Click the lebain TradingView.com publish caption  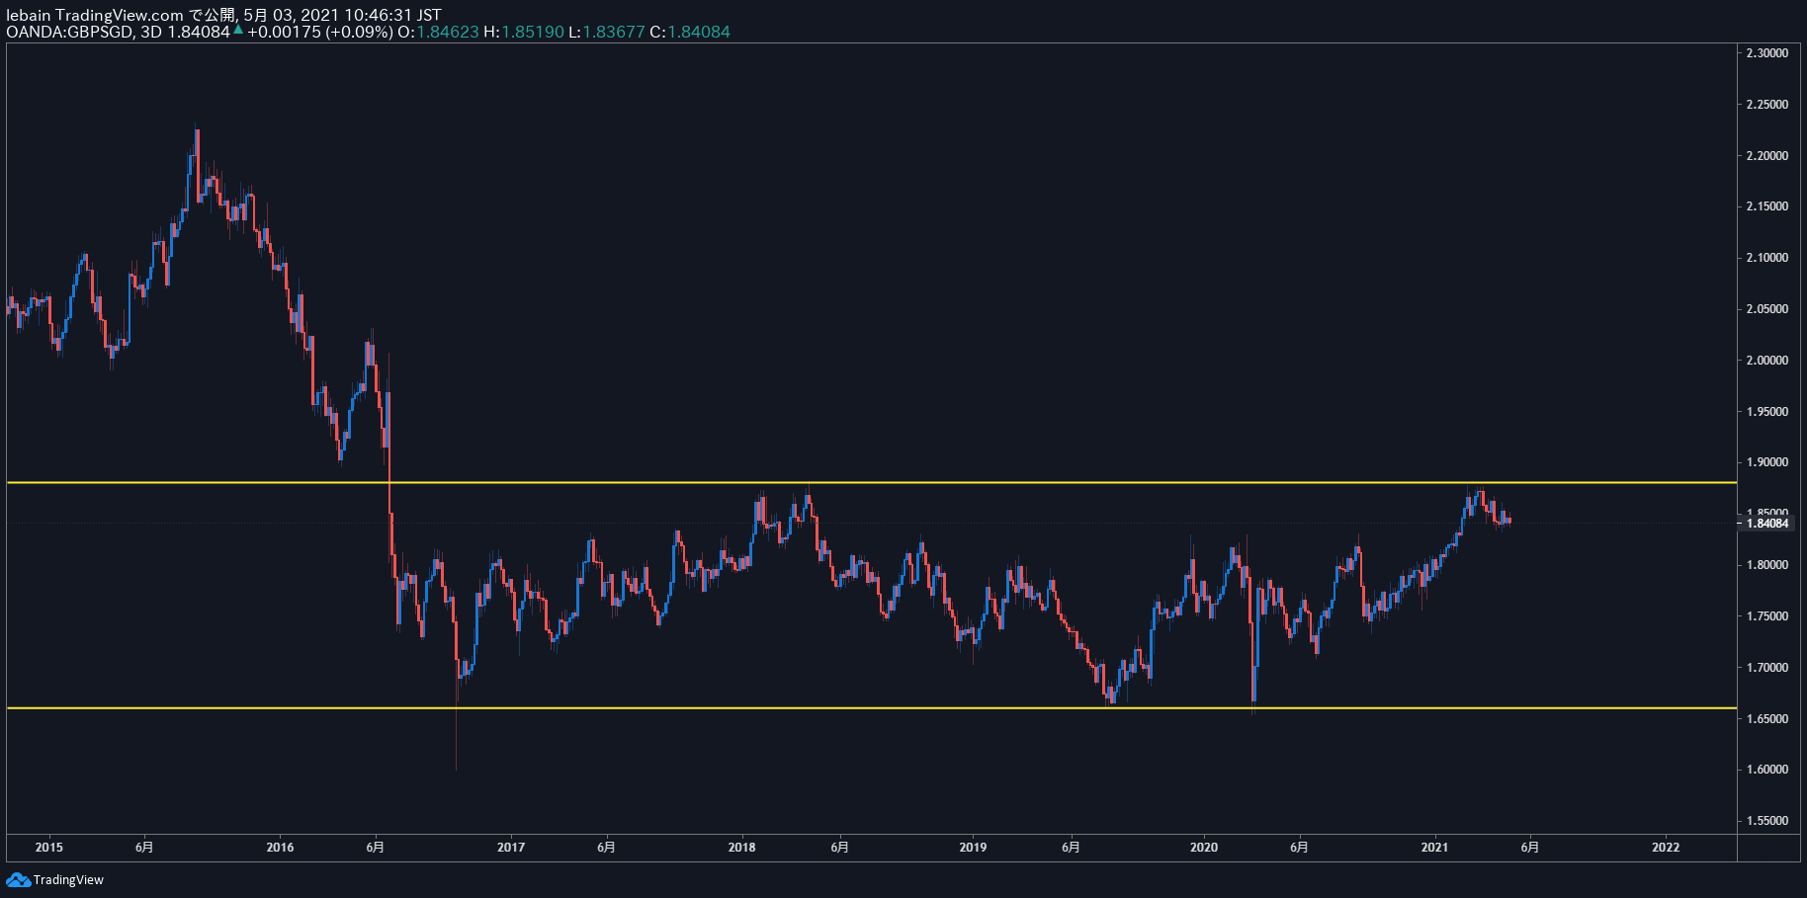pyautogui.click(x=223, y=15)
